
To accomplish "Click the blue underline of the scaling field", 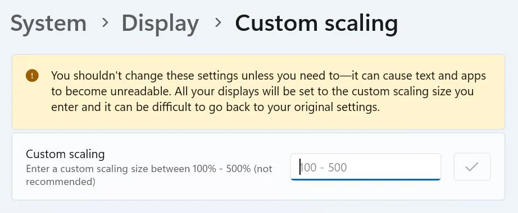I will click(x=366, y=179).
